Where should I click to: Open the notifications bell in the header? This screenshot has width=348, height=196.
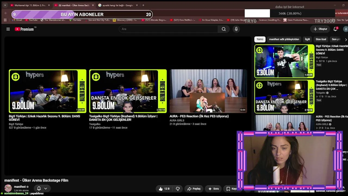[x=335, y=29]
